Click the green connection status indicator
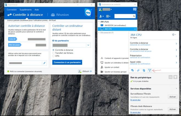This screenshot has height=116, width=181. (x=8, y=72)
